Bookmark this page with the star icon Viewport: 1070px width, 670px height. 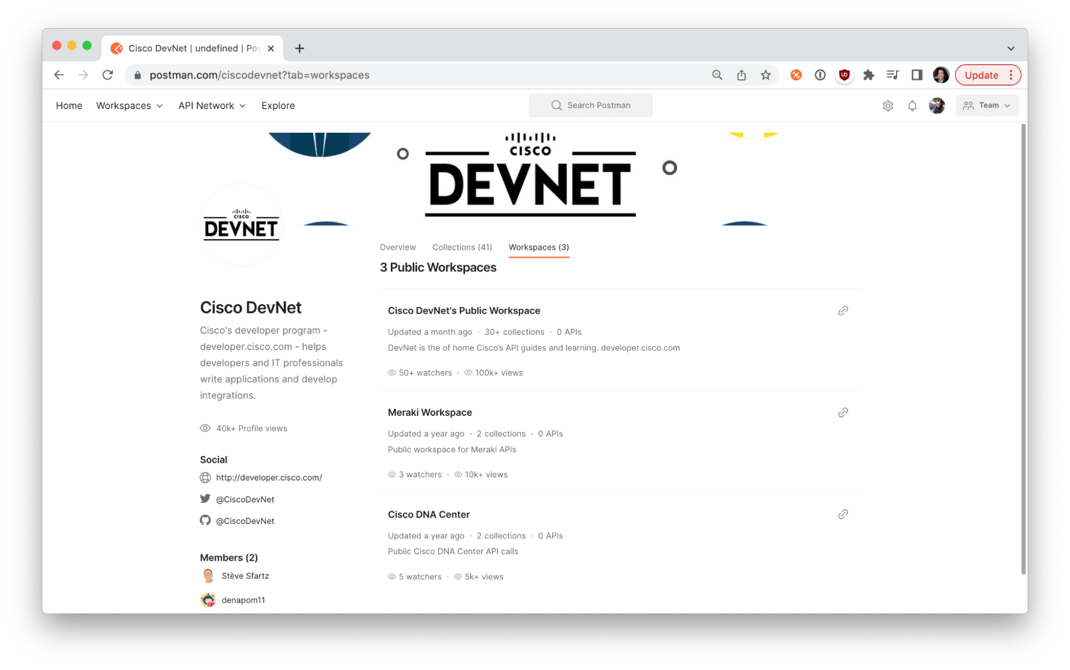coord(766,75)
